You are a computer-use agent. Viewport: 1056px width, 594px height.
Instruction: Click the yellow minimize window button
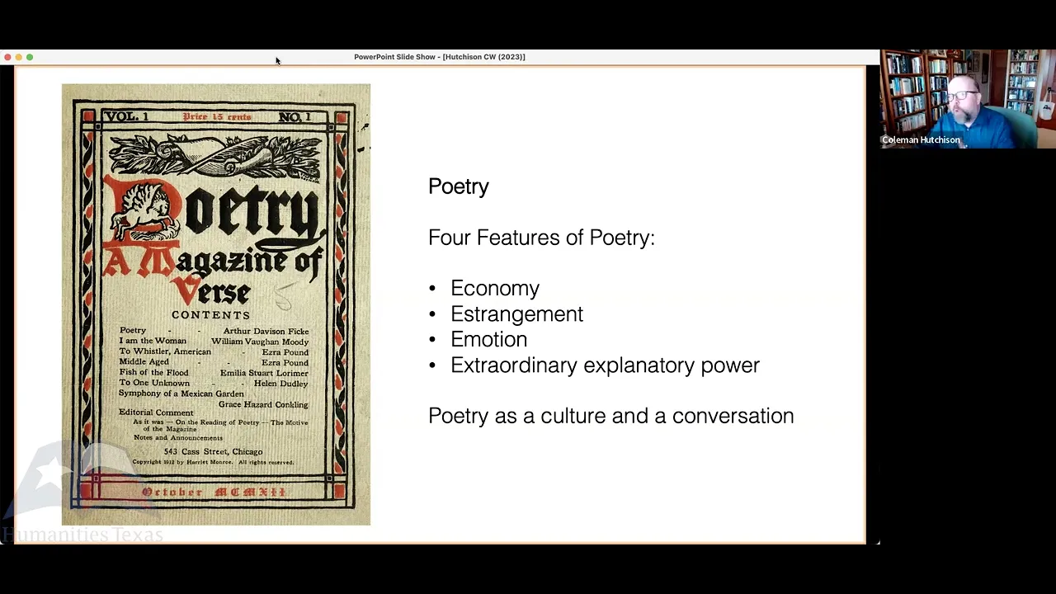click(18, 57)
